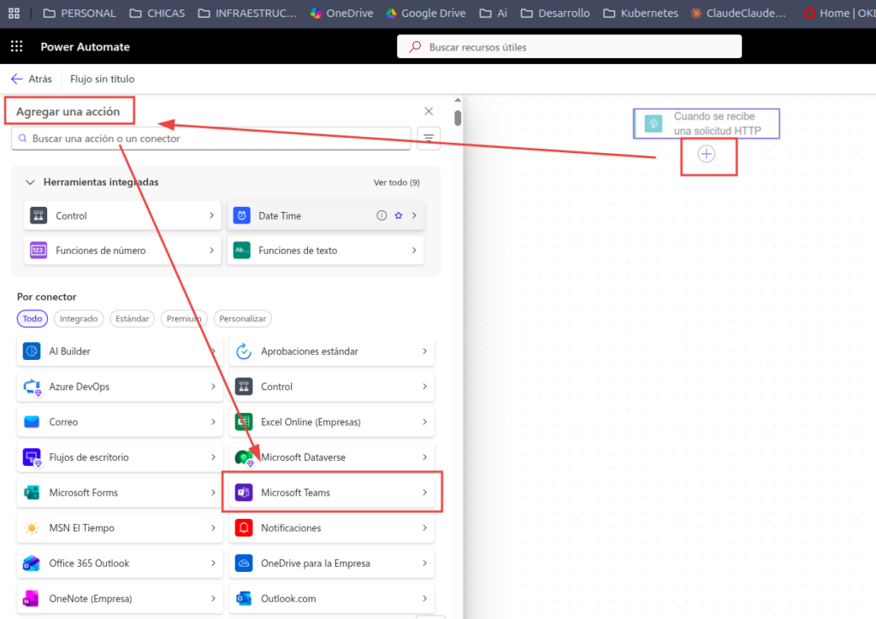Filter connectors by Premium
This screenshot has height=619, width=876.
(x=184, y=319)
